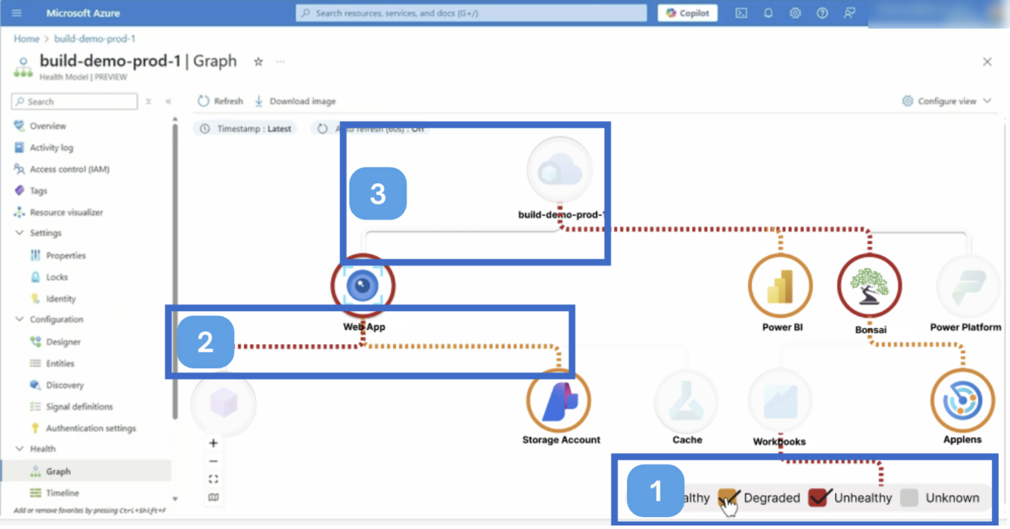Select the Power BI node
This screenshot has width=1010, height=529.
[780, 286]
